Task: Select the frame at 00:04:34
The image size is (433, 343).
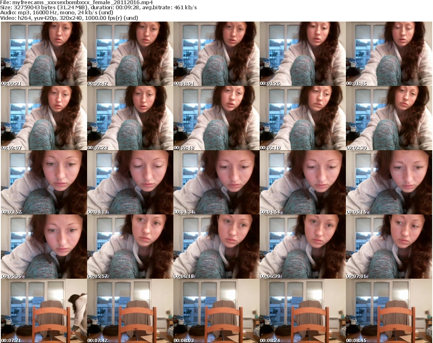Action: pyautogui.click(x=216, y=182)
